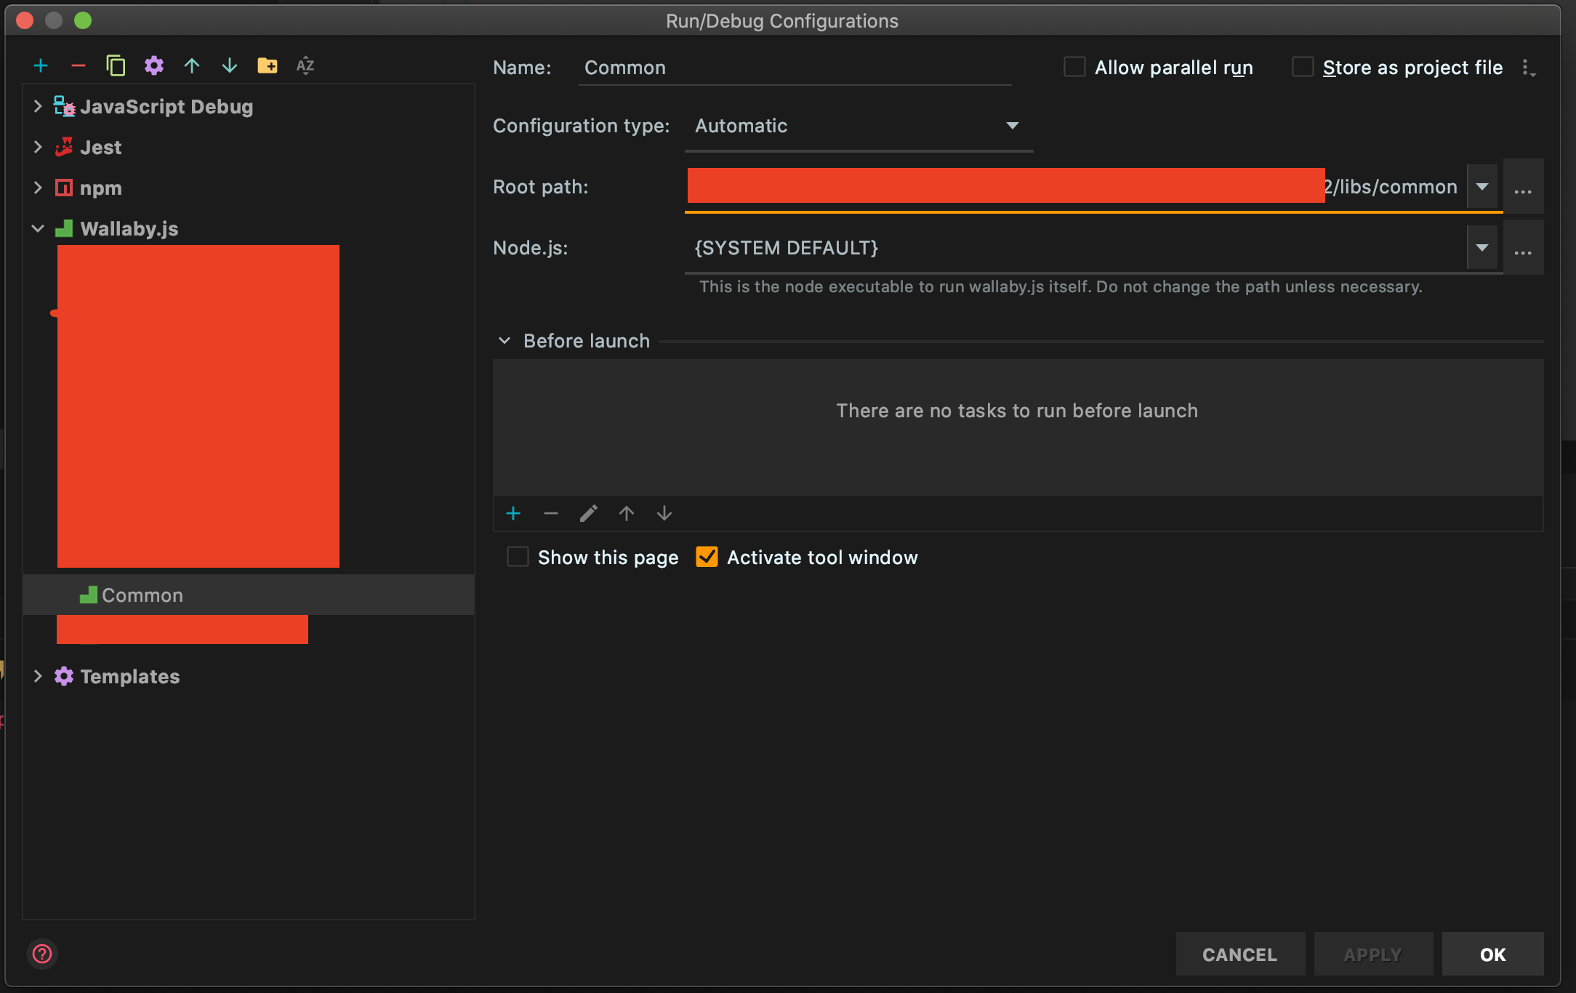Click the Jest tree label
1576x993 pixels.
point(101,148)
